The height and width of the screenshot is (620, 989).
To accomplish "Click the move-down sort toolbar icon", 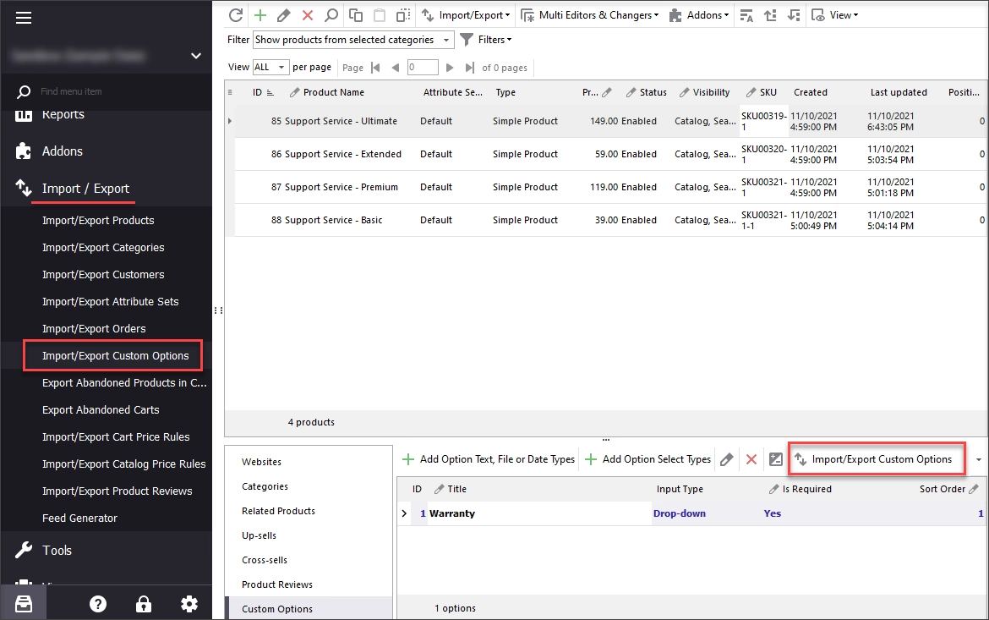I will click(x=794, y=15).
